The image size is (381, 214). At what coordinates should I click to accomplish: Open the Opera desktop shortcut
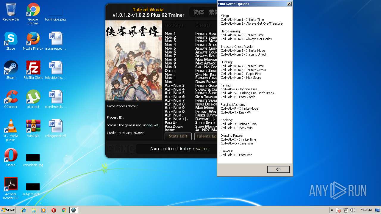[11, 158]
